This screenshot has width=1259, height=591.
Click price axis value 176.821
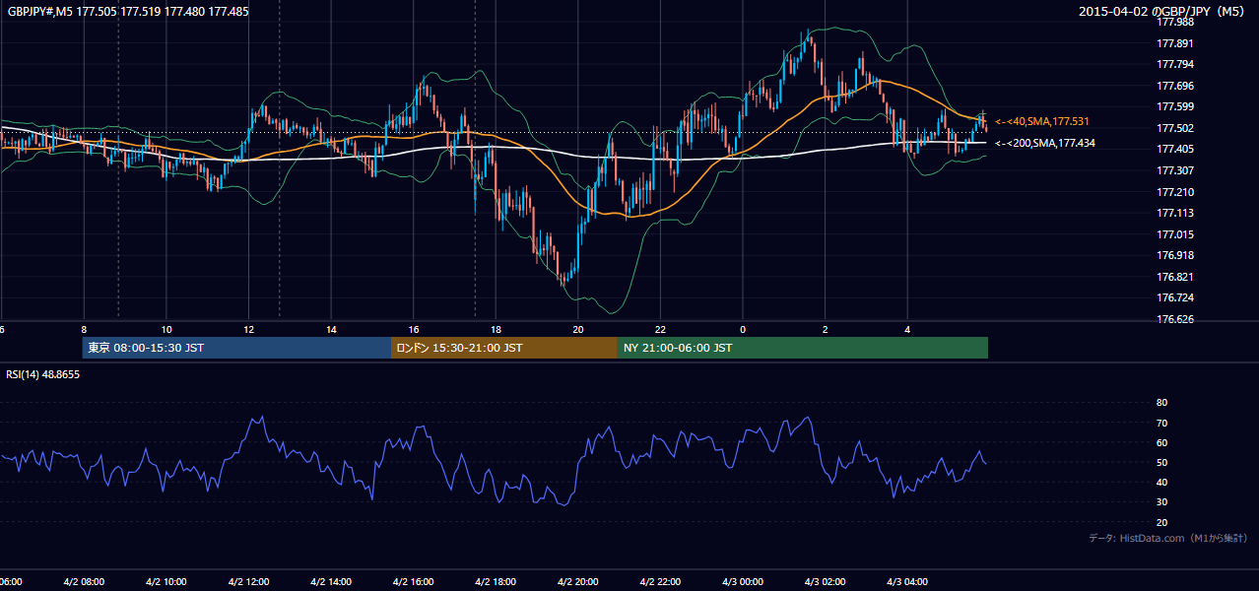[x=1176, y=277]
